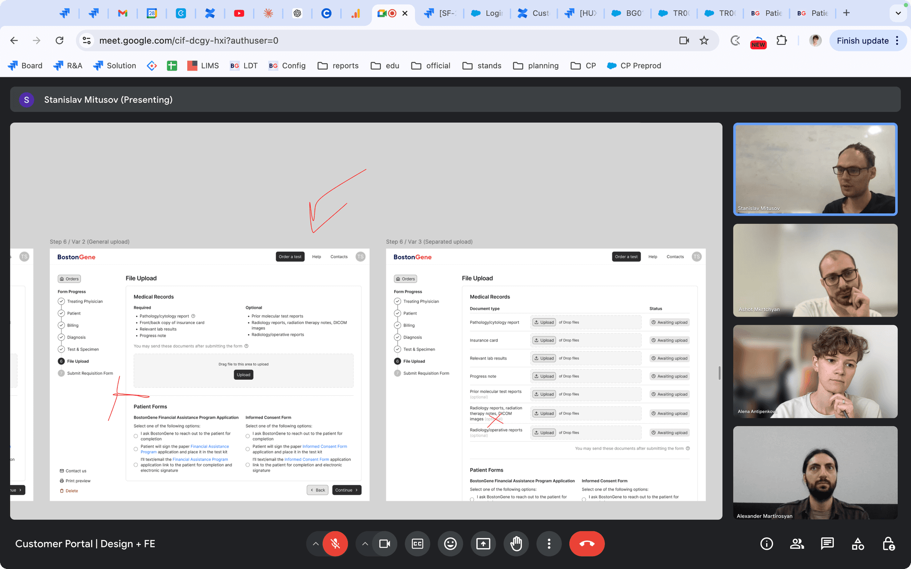Screen dimensions: 911x569
Task: Click the Finish update button
Action: 863,41
